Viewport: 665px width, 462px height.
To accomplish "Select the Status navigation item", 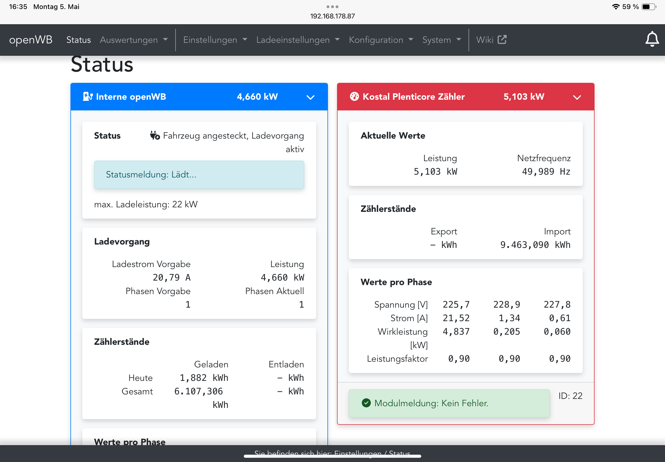I will (78, 40).
